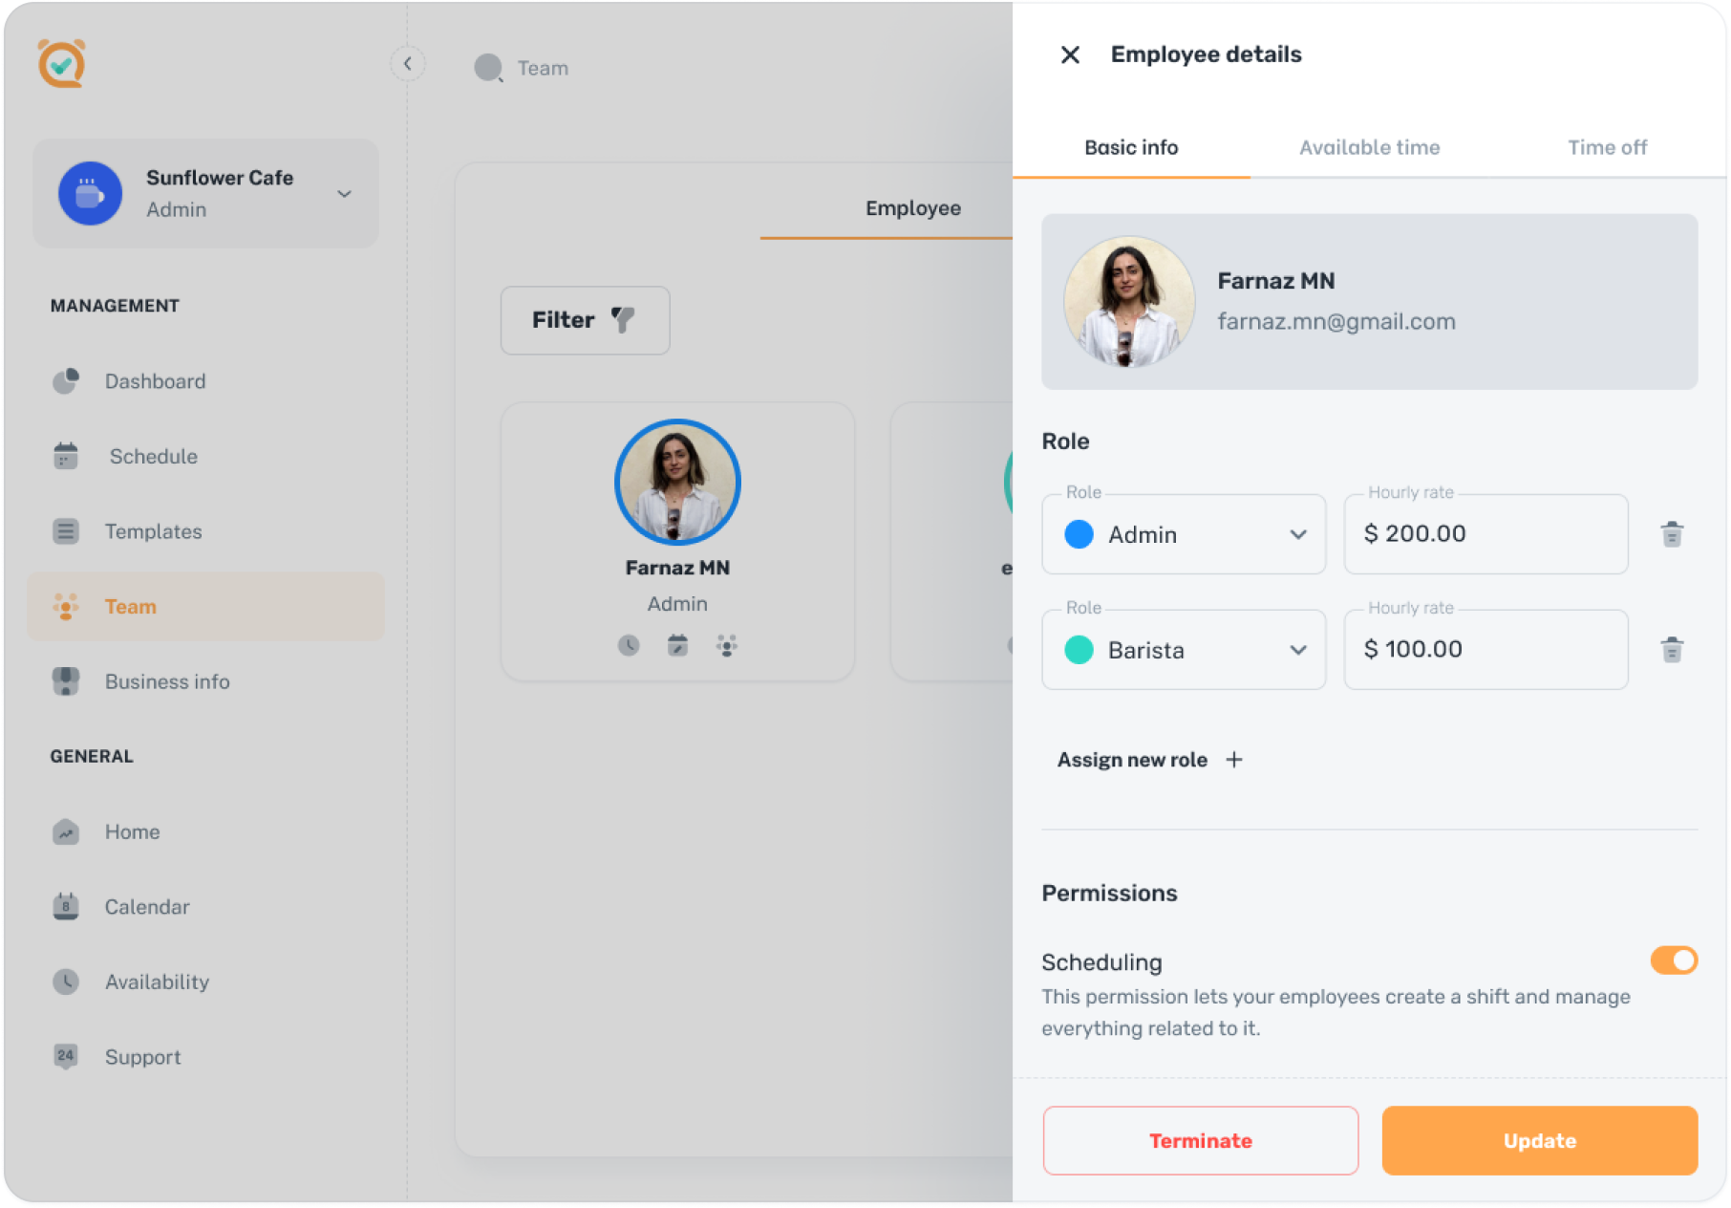Delete the Barista role with its trash icon
This screenshot has width=1731, height=1208.
click(x=1673, y=650)
